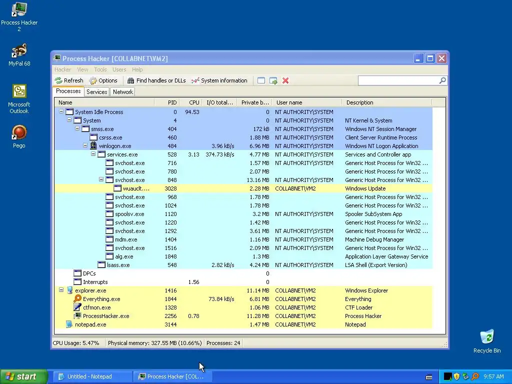Open the Users menu

[x=119, y=69]
